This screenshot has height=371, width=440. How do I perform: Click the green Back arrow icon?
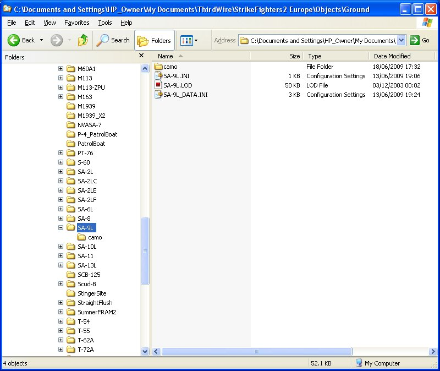click(13, 40)
